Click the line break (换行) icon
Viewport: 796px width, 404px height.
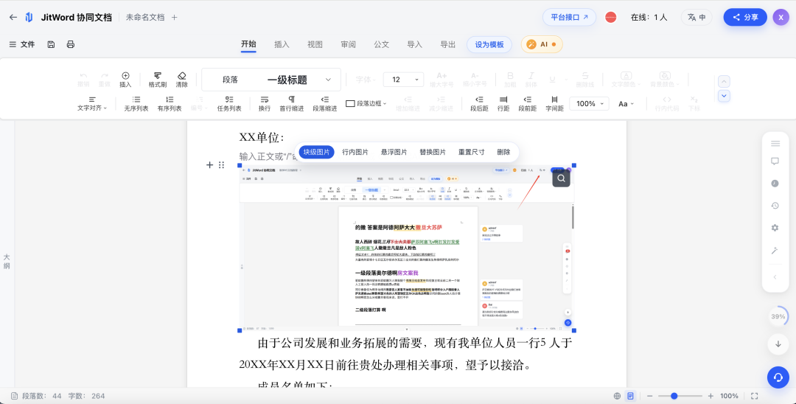pyautogui.click(x=265, y=103)
